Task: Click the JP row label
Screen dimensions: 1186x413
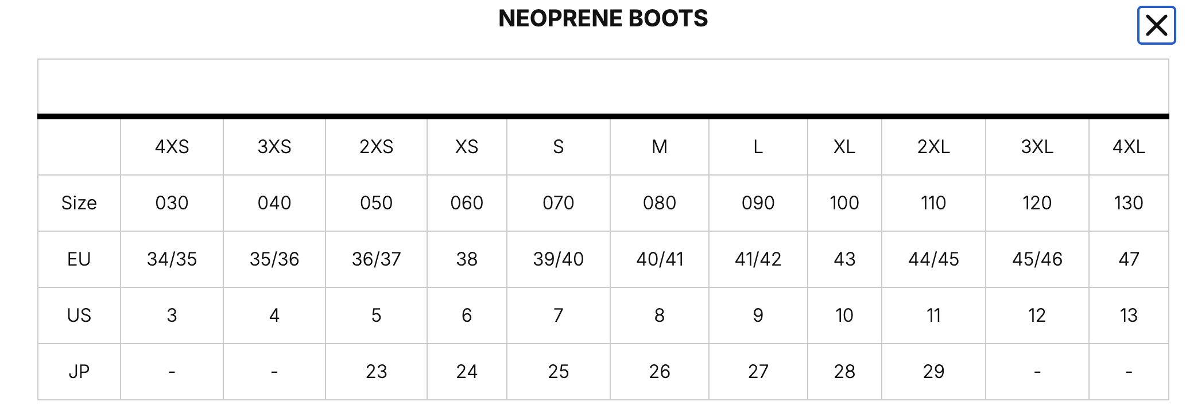Action: 79,372
